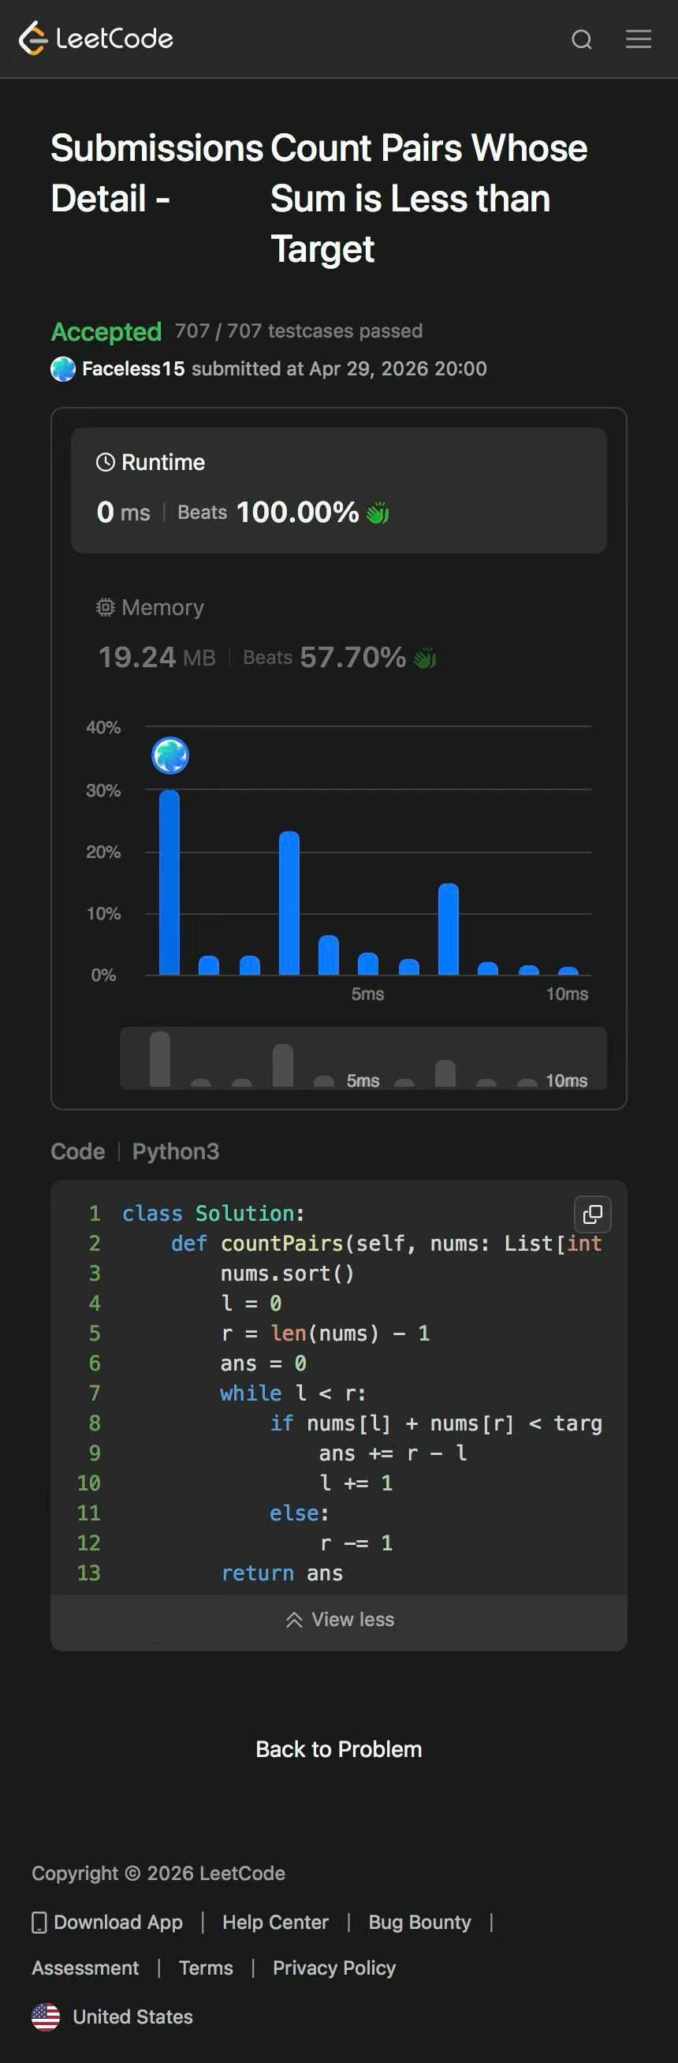This screenshot has height=2063, width=678.
Task: Click the LeetCode logo
Action: tap(96, 39)
